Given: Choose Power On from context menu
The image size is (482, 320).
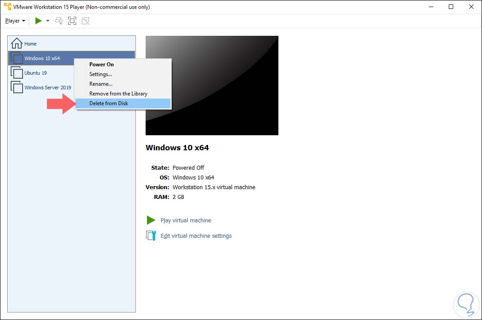Looking at the screenshot, I should pos(123,65).
